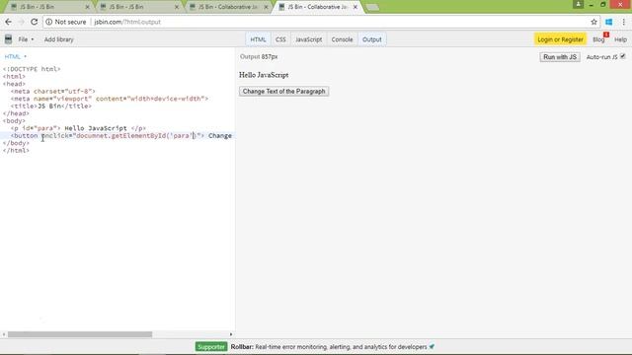Click the JS Bin logo icon
The width and height of the screenshot is (632, 355).
pyautogui.click(x=8, y=39)
